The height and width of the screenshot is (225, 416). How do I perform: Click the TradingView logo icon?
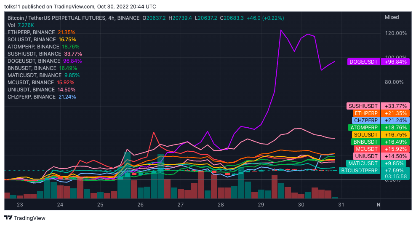(x=8, y=218)
